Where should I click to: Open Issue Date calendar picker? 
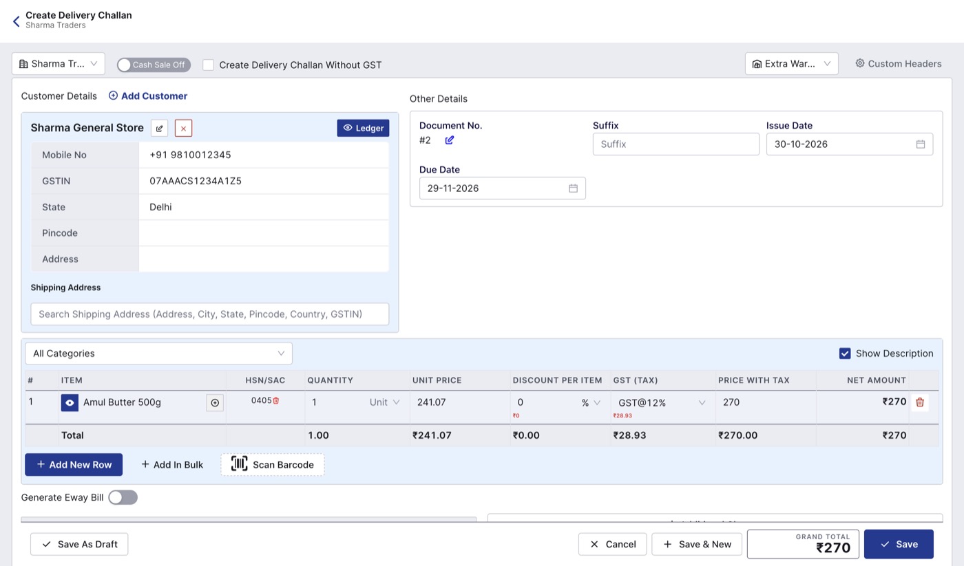921,144
